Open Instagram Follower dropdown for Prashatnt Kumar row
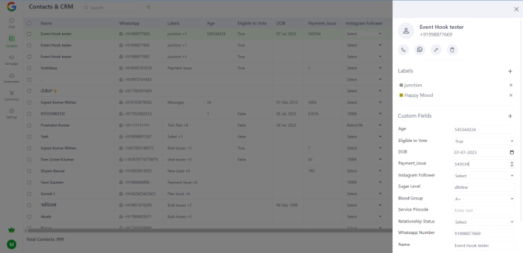This screenshot has width=523, height=253. 364,126
